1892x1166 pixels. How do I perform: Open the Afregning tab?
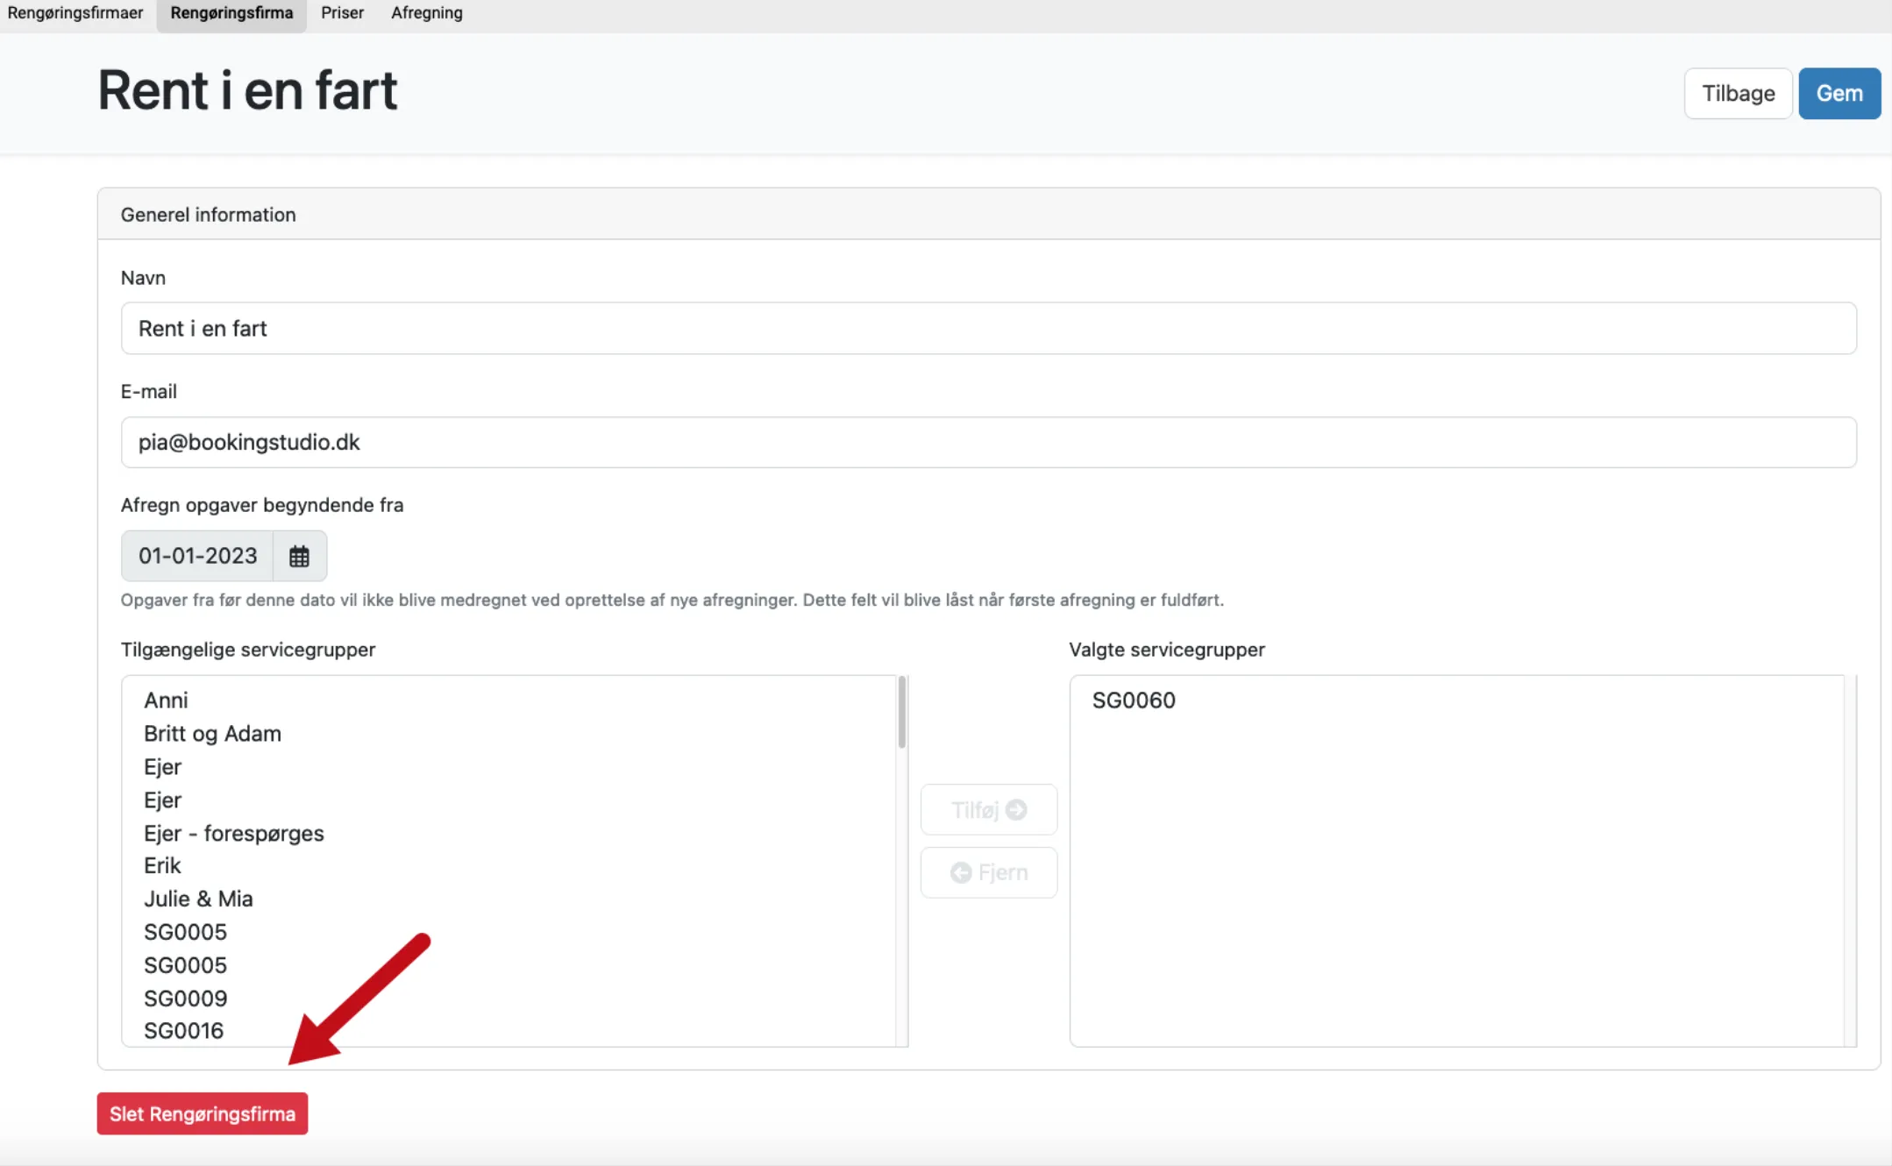(x=426, y=13)
